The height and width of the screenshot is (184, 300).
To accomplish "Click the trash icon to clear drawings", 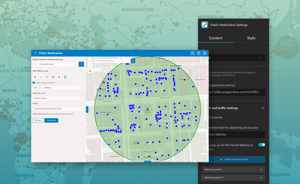I will 65,77.
